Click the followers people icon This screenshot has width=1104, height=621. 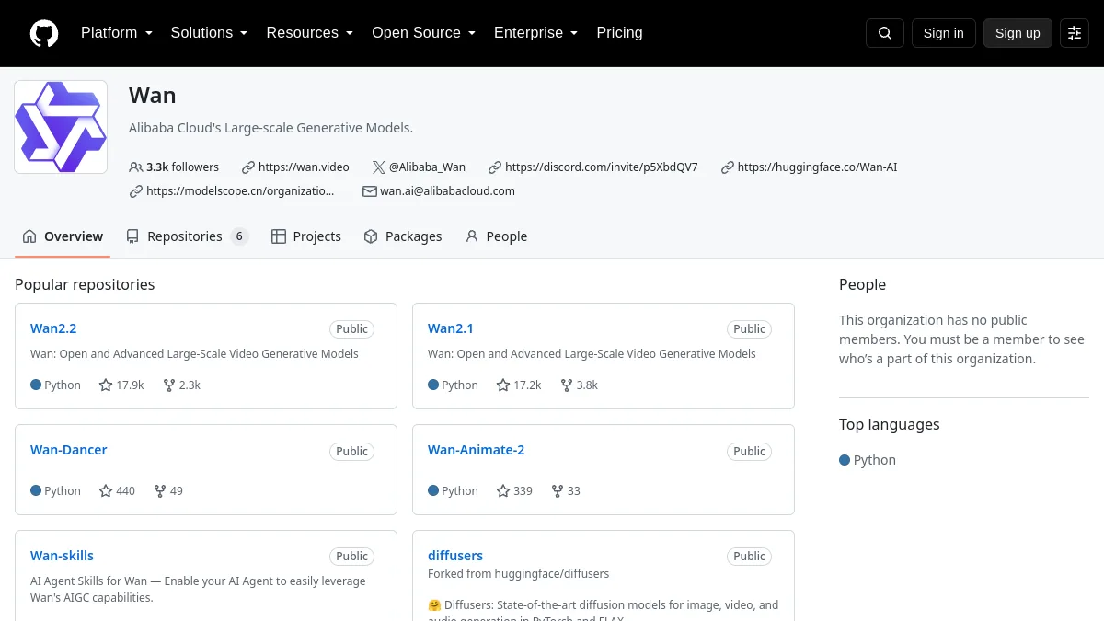[136, 167]
